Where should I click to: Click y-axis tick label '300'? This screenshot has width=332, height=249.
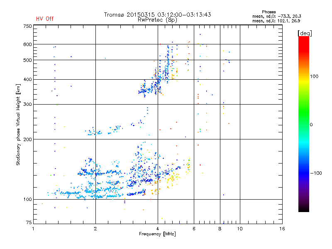coord(27,105)
